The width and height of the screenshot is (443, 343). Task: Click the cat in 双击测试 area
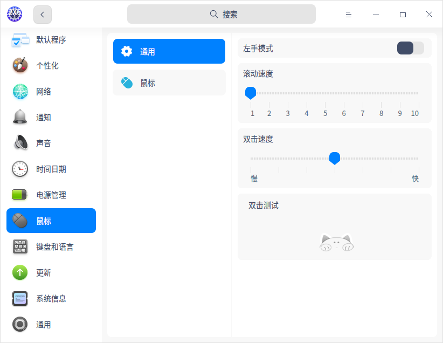(x=336, y=243)
